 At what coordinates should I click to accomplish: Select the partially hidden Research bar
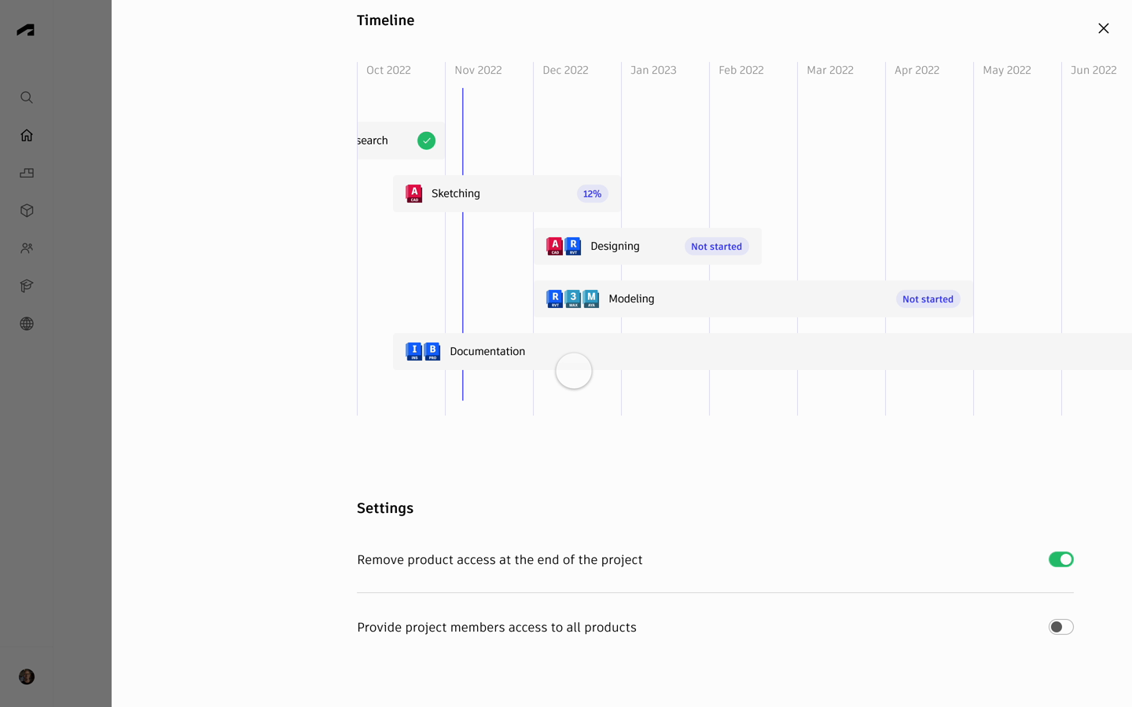(x=401, y=141)
